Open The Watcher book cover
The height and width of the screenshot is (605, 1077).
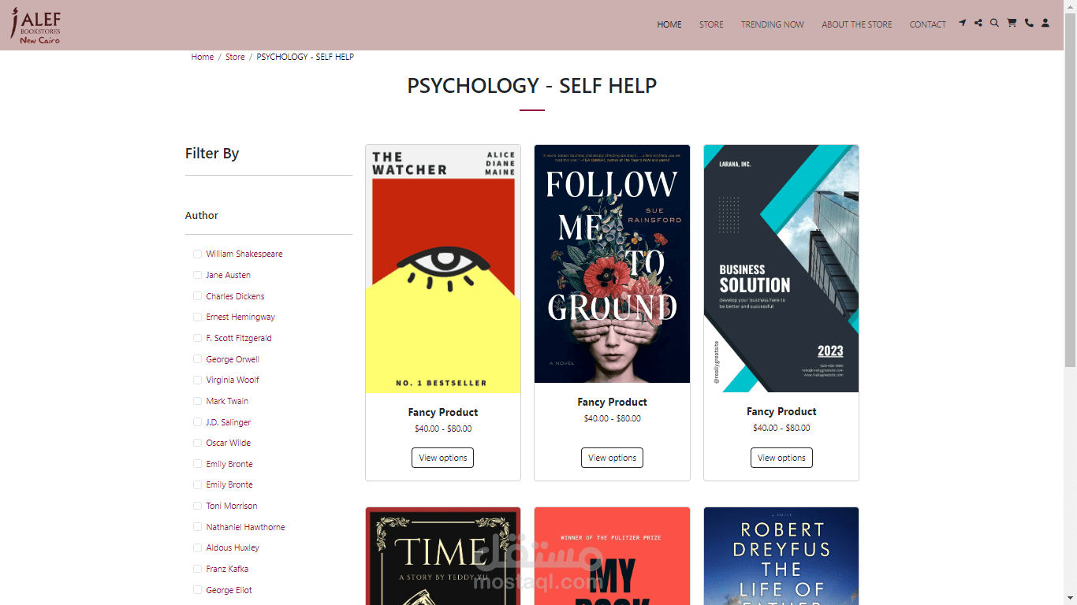443,269
